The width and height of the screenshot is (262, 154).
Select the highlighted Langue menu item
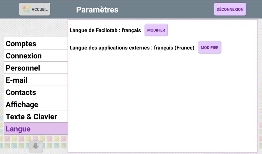(x=36, y=129)
